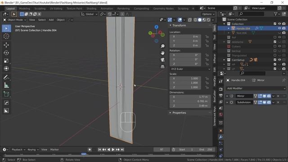Toggle viewport visibility of Handle.004
Screen dimensions: 288x162
279,28
